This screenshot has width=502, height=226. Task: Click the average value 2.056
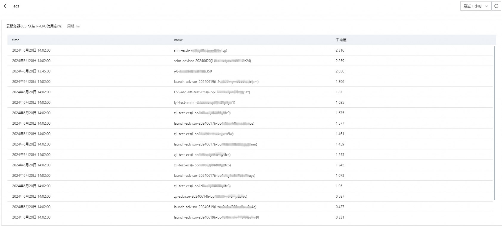[340, 71]
